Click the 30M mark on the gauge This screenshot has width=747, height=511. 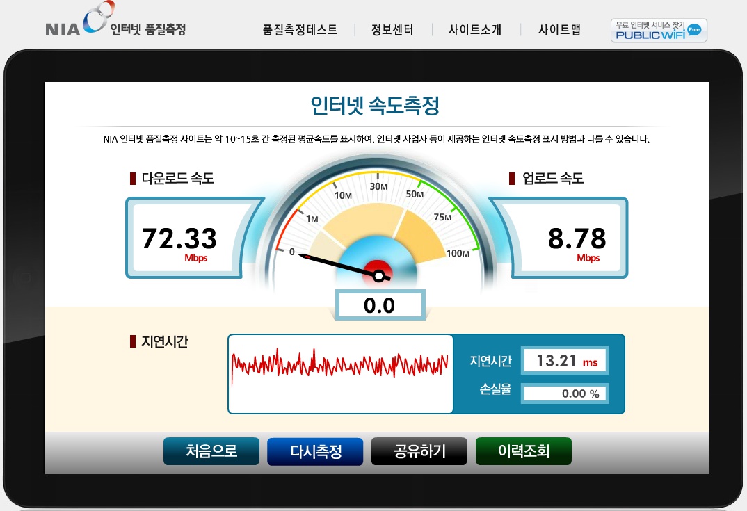tap(379, 187)
